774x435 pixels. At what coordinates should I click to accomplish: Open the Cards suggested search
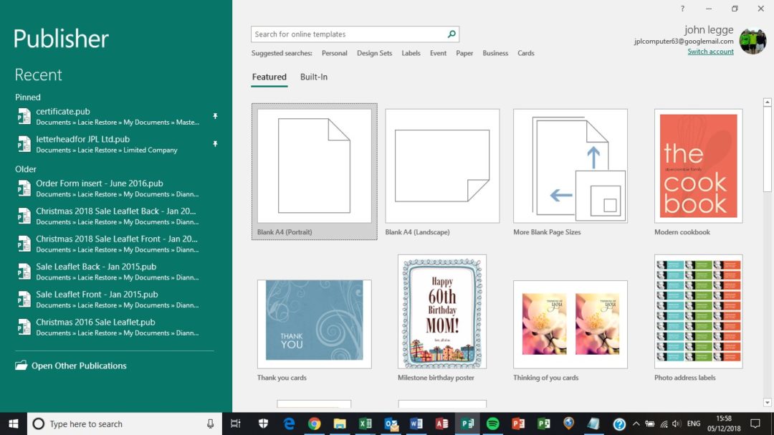[x=525, y=53]
